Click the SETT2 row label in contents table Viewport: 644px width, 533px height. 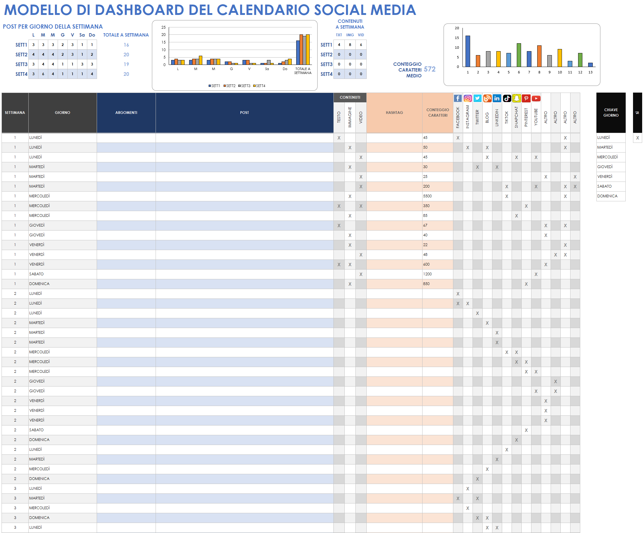tap(326, 55)
